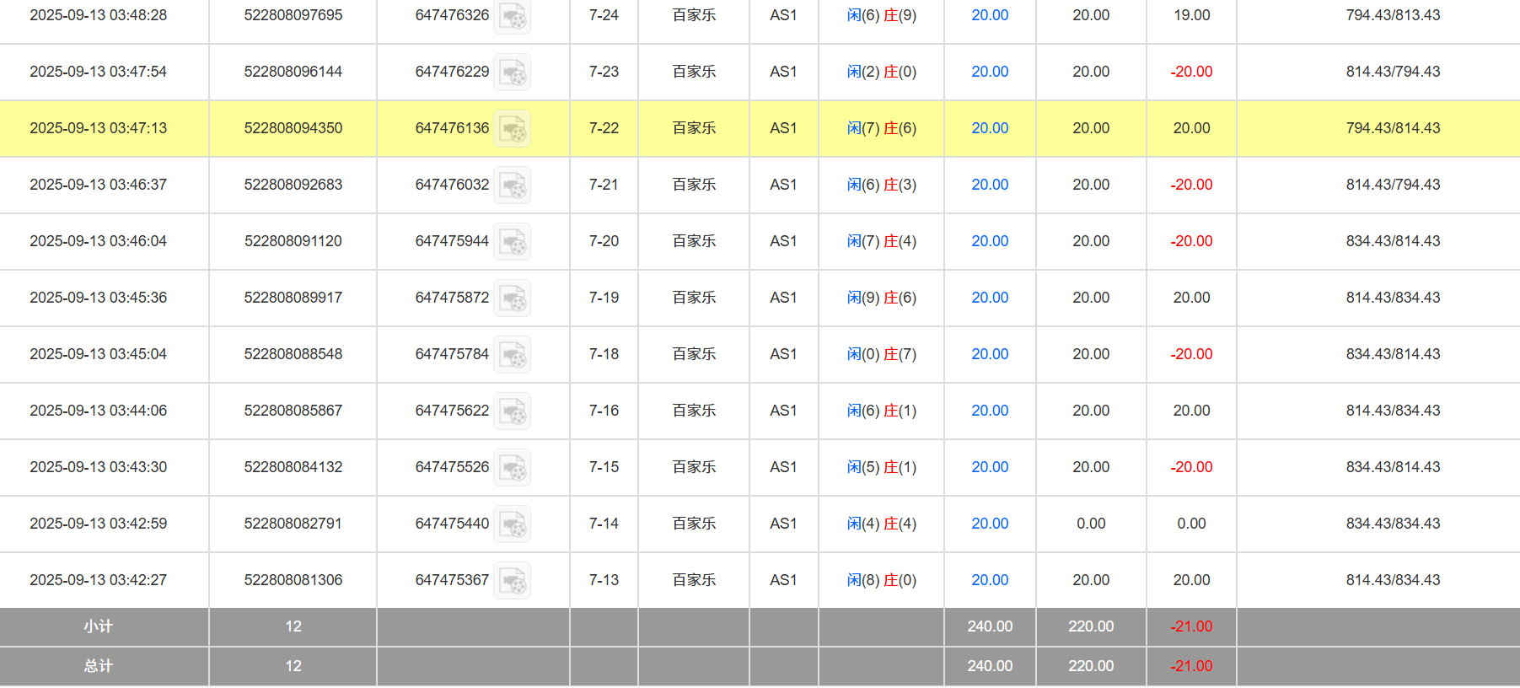Image resolution: width=1520 pixels, height=688 pixels.
Task: Select order number 522808085867
Action: point(293,411)
